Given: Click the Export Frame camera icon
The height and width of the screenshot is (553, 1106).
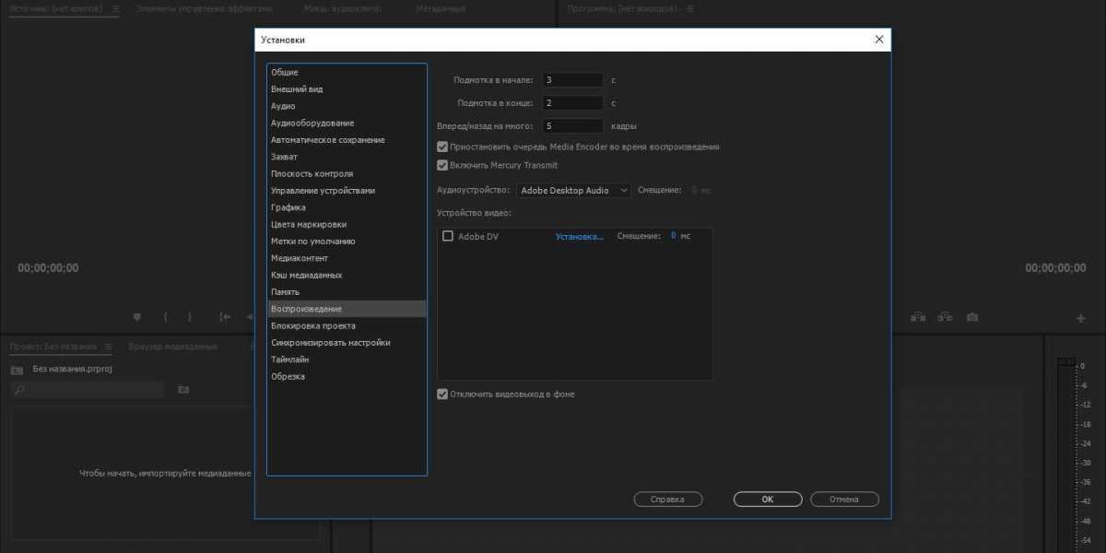Looking at the screenshot, I should coord(972,317).
